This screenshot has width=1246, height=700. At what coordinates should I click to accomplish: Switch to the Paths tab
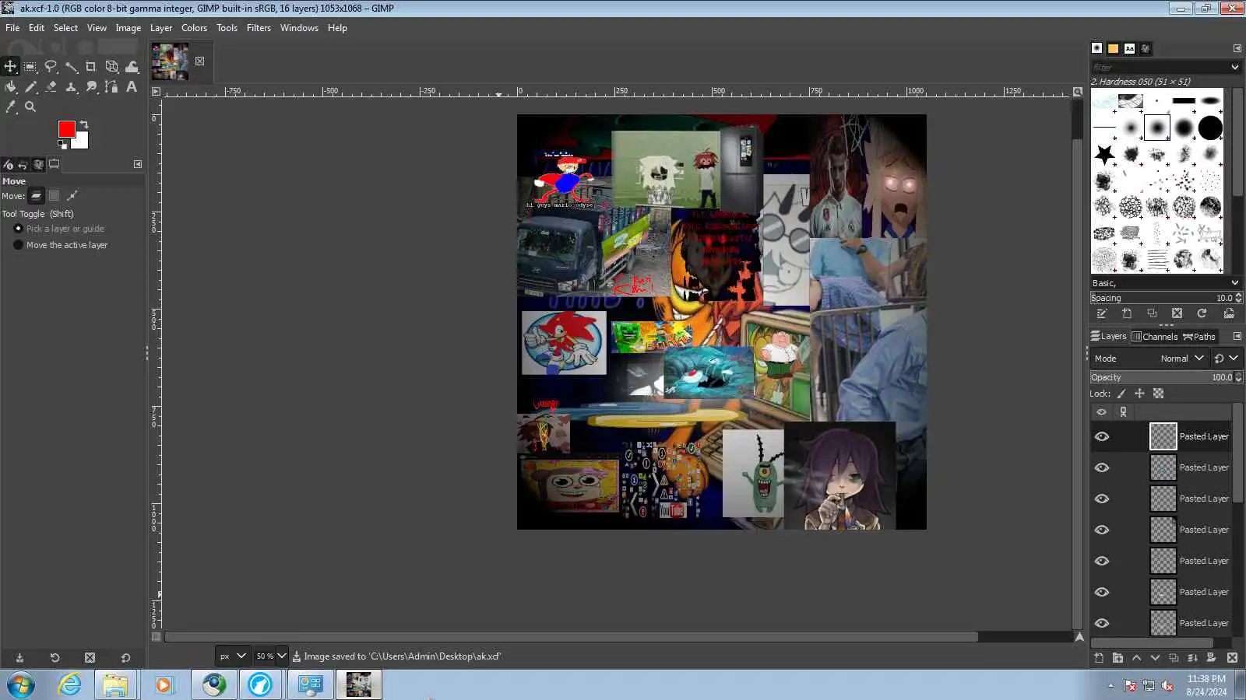coord(1199,337)
